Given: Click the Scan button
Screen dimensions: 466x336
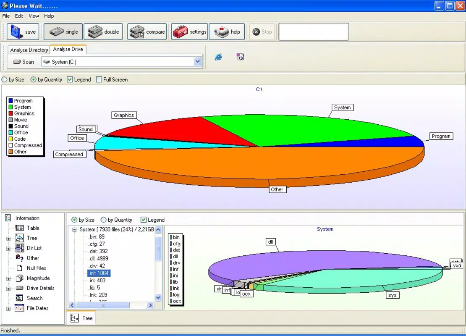Looking at the screenshot, I should 24,62.
